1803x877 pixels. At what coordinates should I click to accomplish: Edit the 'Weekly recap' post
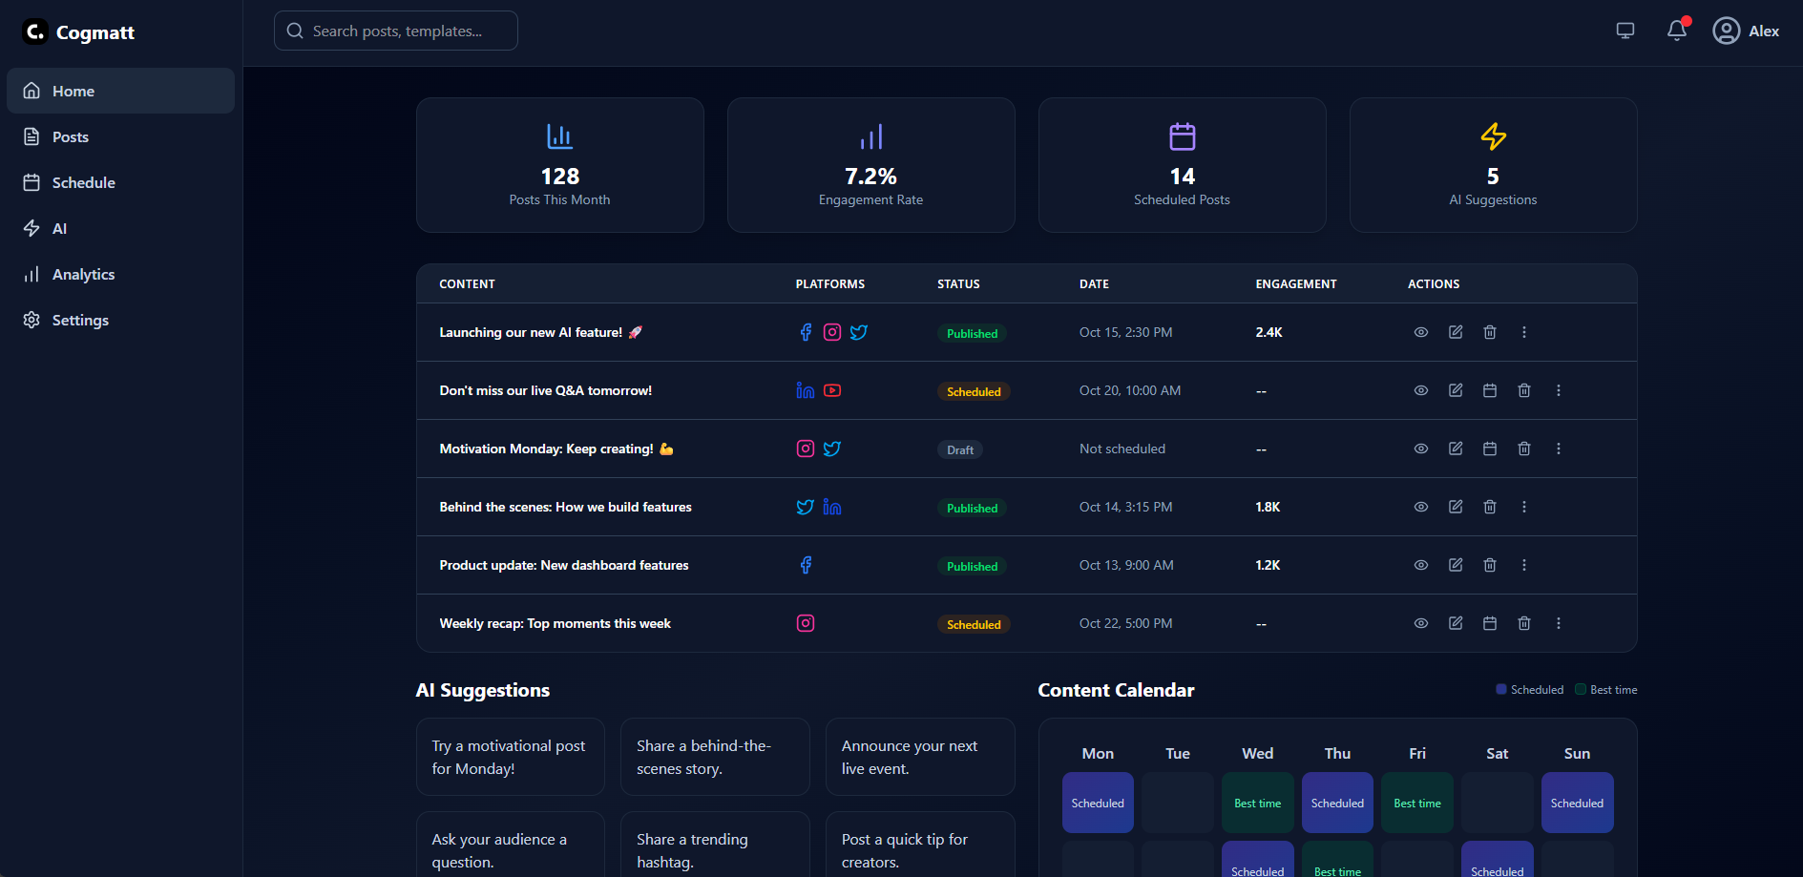1456,623
